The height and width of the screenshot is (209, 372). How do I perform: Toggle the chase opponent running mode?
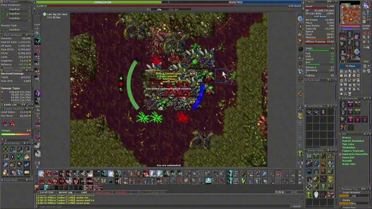click(x=369, y=37)
